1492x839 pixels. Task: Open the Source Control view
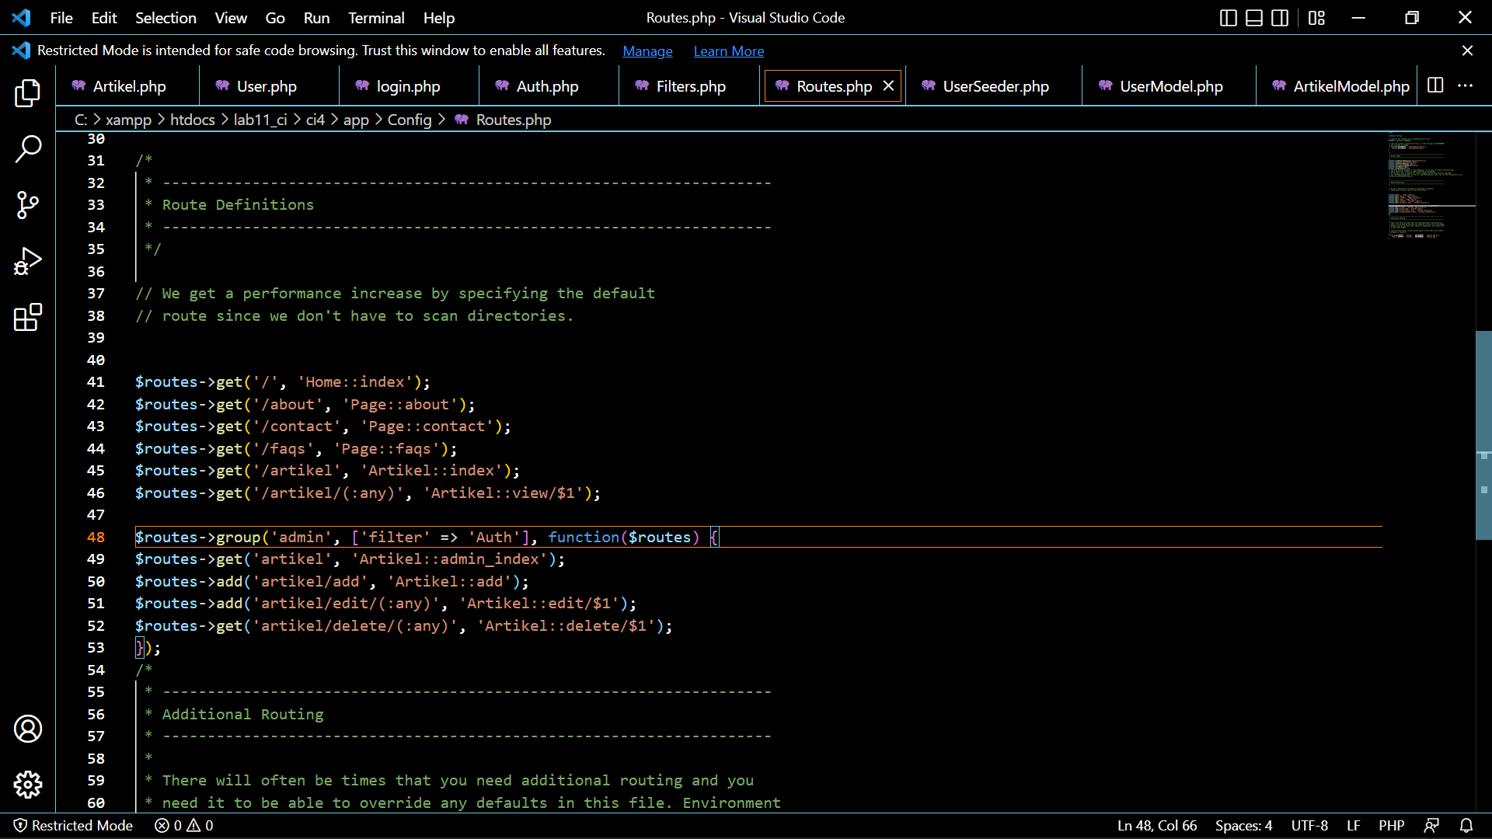(x=28, y=205)
